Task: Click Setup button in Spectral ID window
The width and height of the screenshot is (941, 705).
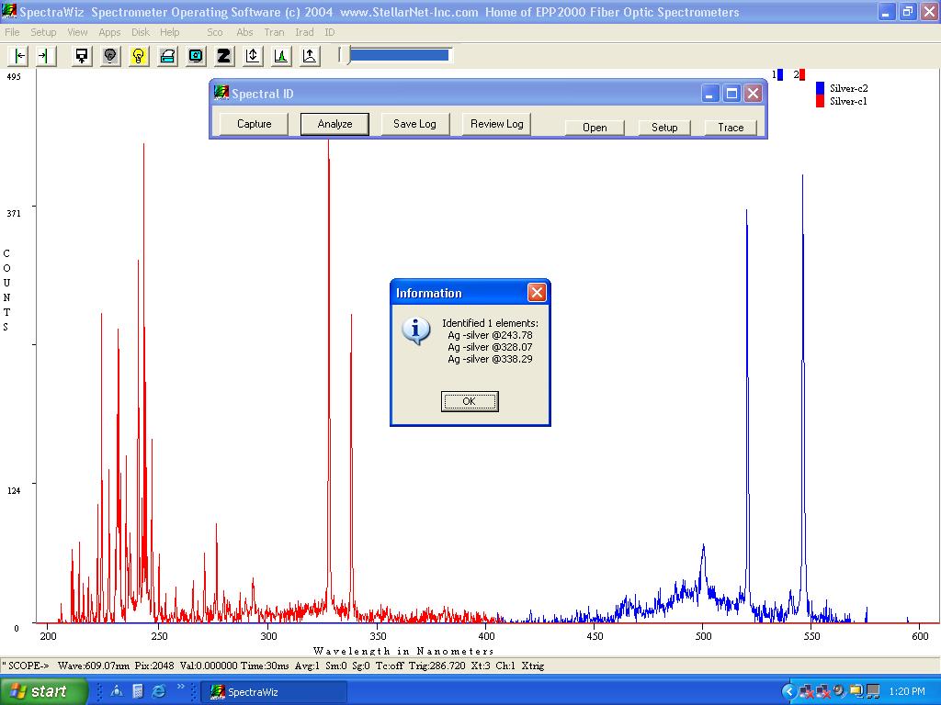Action: tap(664, 127)
